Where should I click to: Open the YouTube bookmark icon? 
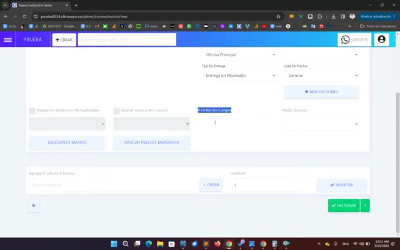coord(264,26)
